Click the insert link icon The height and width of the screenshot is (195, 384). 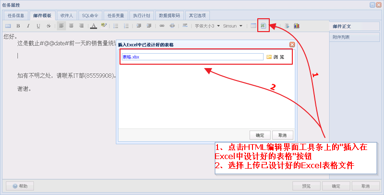[x=162, y=26]
